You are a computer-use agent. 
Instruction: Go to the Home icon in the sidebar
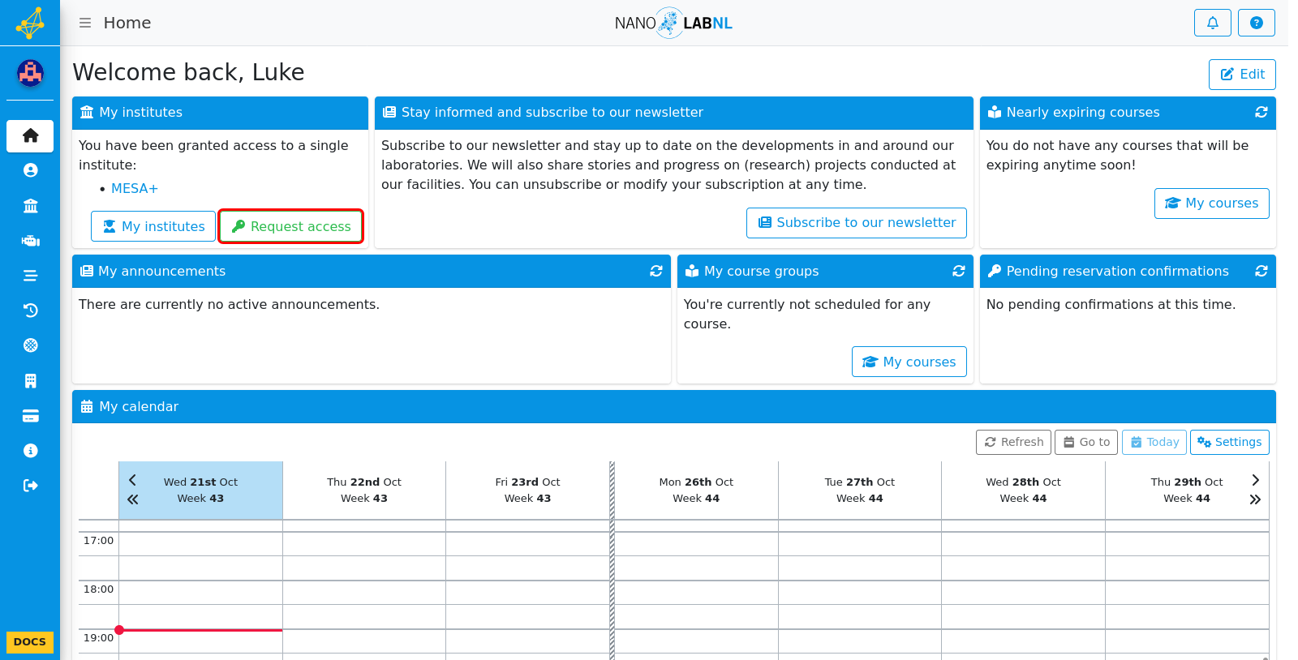tap(30, 135)
